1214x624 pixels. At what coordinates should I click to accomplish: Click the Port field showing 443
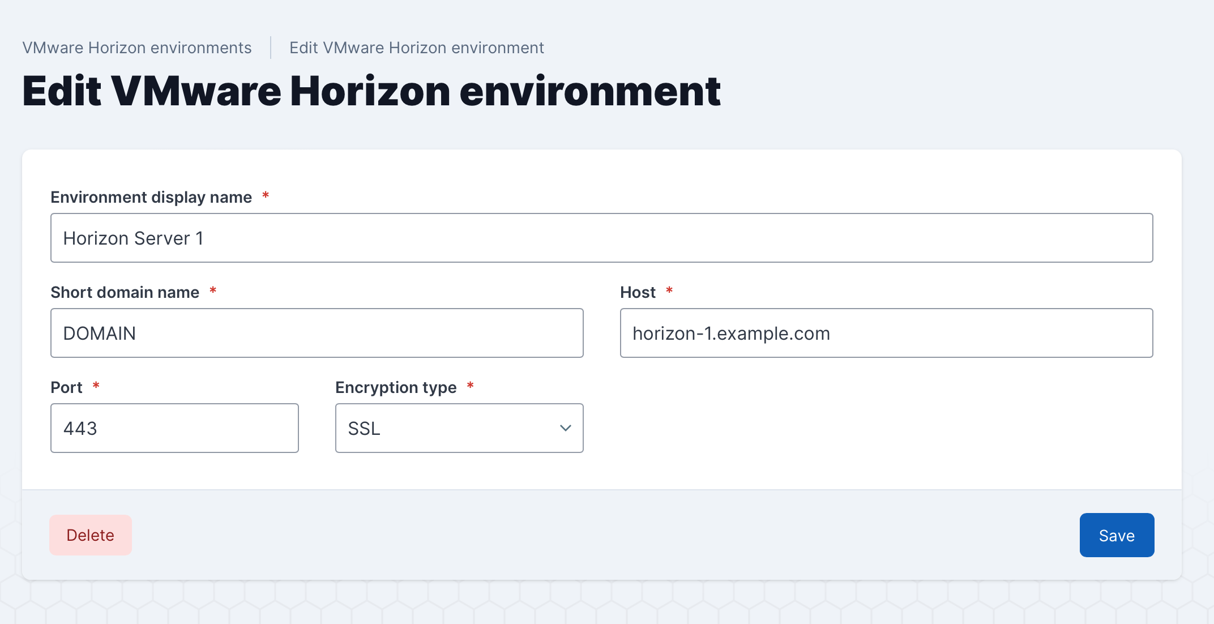coord(174,428)
